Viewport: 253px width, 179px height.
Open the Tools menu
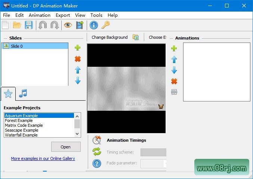coord(96,15)
